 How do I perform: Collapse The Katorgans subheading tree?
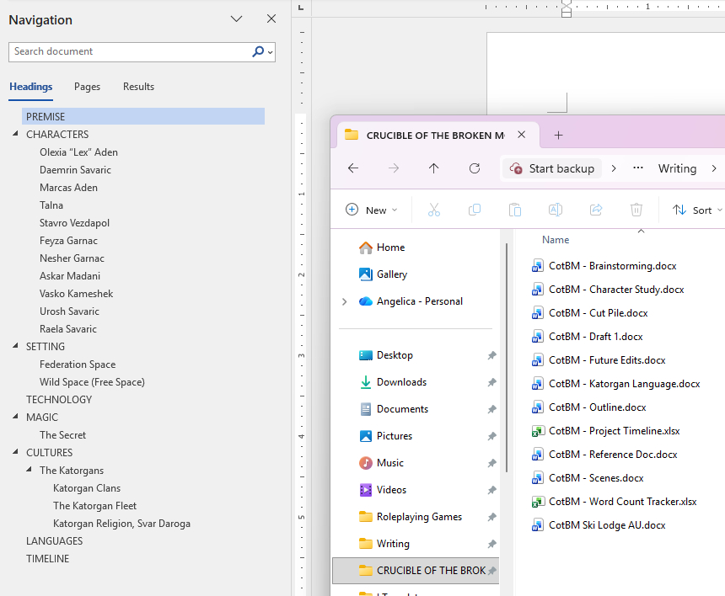29,471
